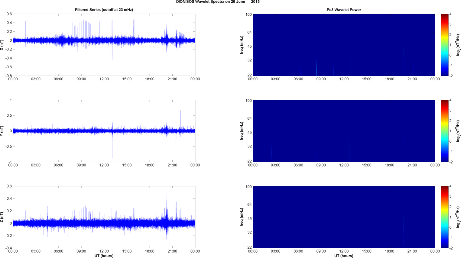This screenshot has width=461, height=258.
Task: Click the 21:00 tick under Y series plot
Action: pyautogui.click(x=172, y=165)
